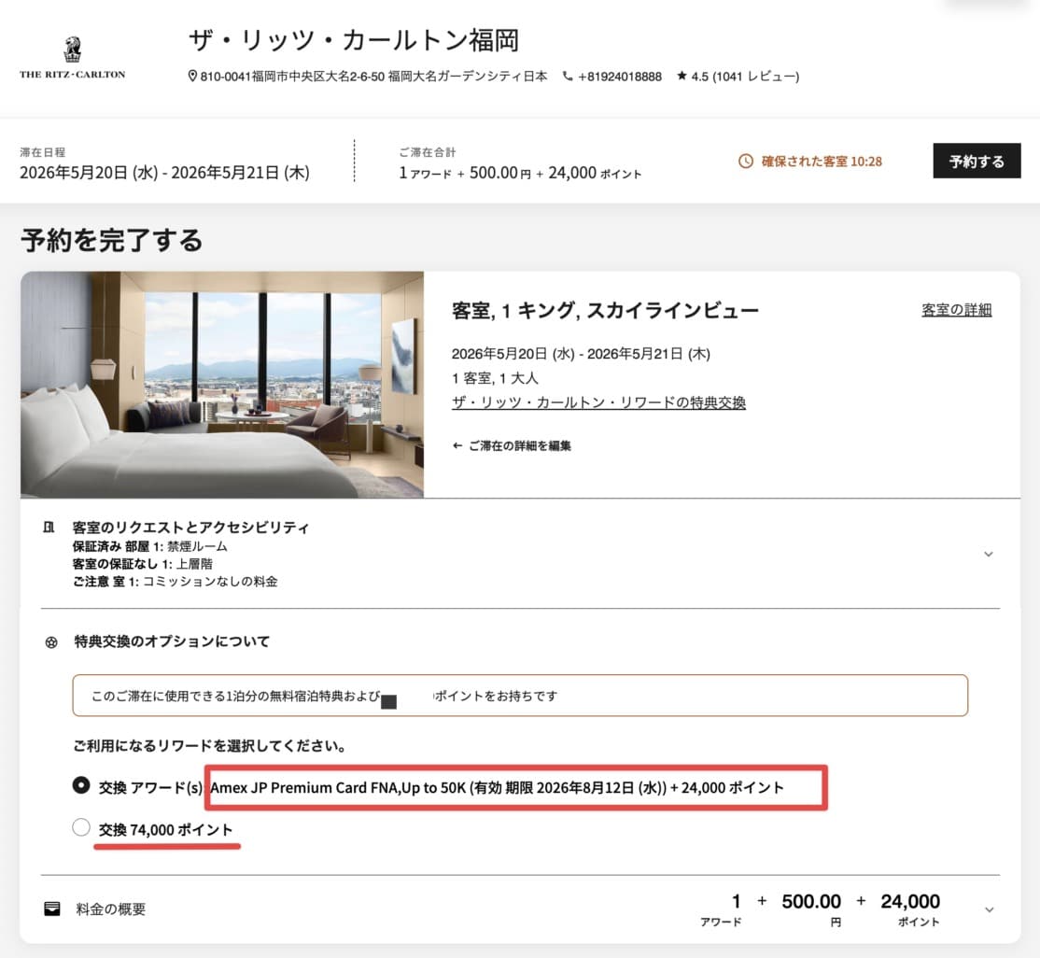The width and height of the screenshot is (1040, 958).
Task: Select the 交換 74,000 ポイント redemption option
Action: point(81,827)
